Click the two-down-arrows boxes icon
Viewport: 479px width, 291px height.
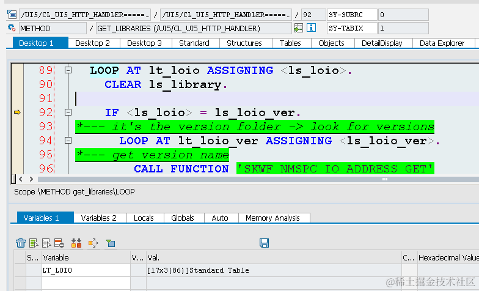pyautogui.click(x=76, y=243)
